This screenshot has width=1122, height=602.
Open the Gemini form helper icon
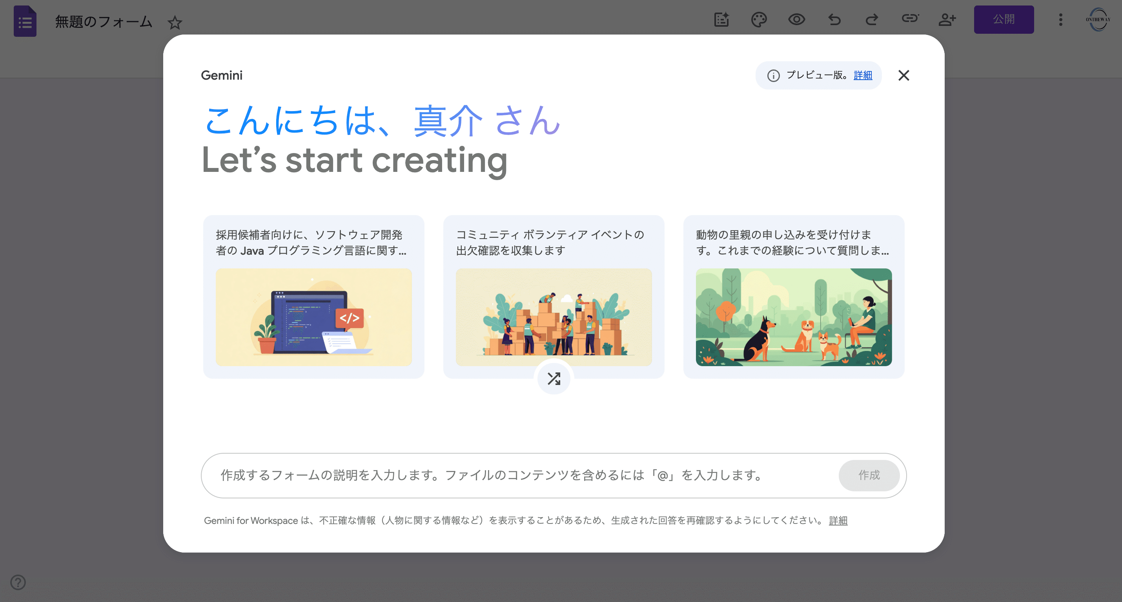tap(721, 20)
